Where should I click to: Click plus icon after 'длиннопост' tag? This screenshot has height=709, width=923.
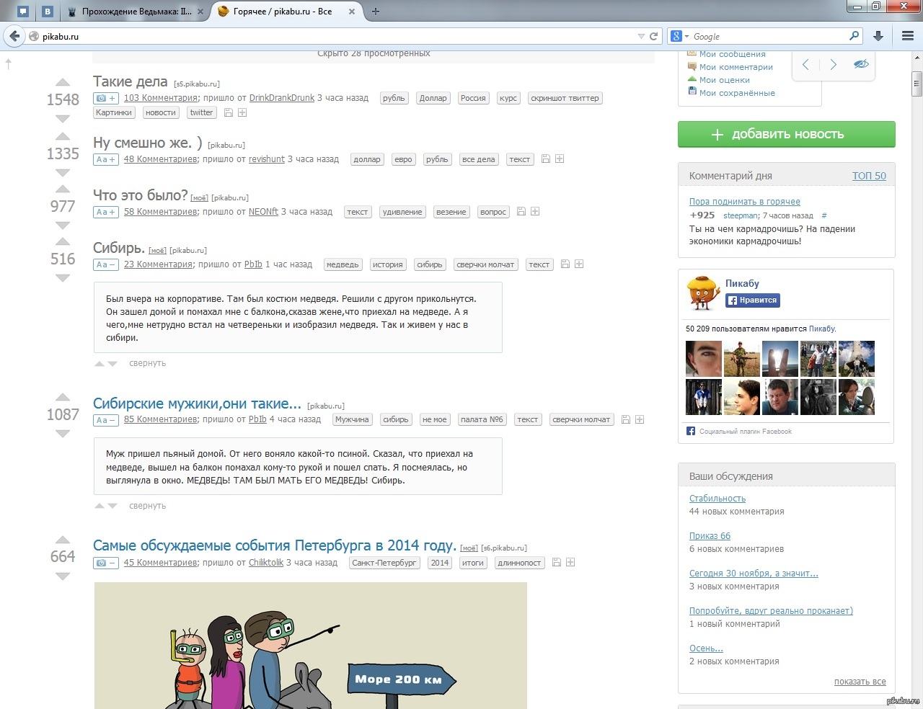[x=570, y=562]
